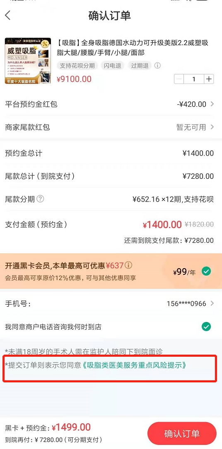The height and width of the screenshot is (449, 222).
Task: Click the 确认订单 button
Action: point(182,433)
